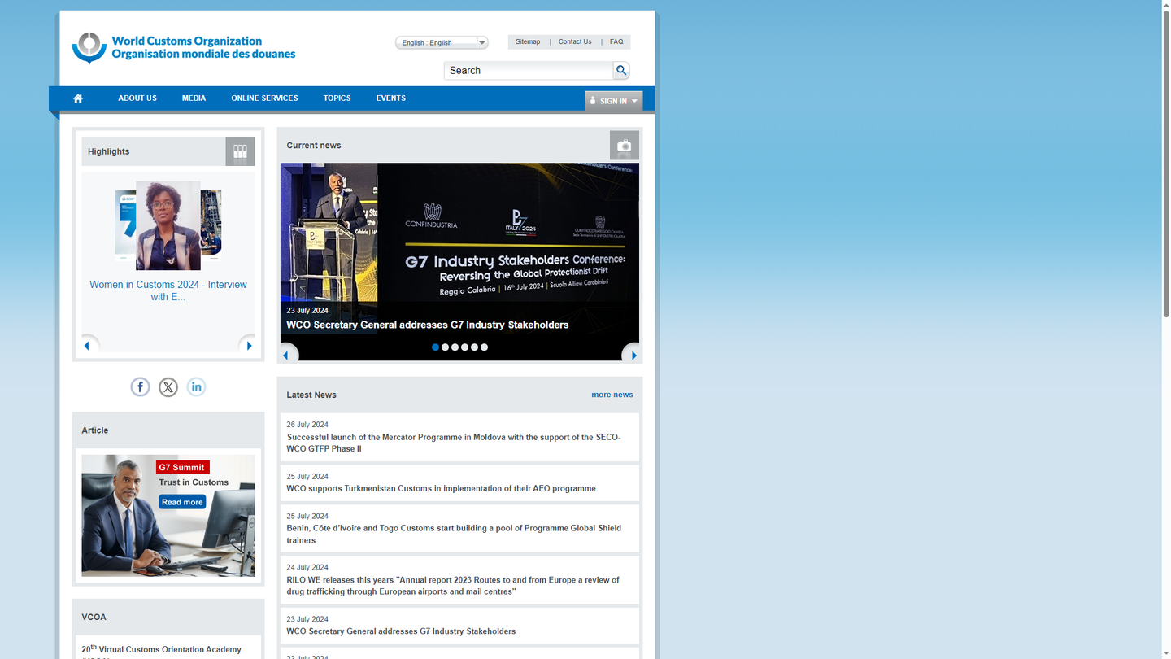Image resolution: width=1171 pixels, height=659 pixels.
Task: Click the page vertical scrollbar
Action: [x=1166, y=163]
